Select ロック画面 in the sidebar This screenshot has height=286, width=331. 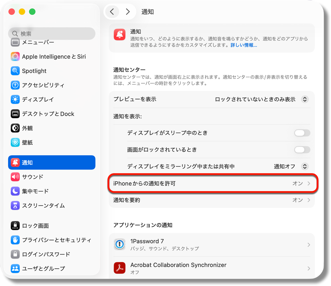pos(35,226)
